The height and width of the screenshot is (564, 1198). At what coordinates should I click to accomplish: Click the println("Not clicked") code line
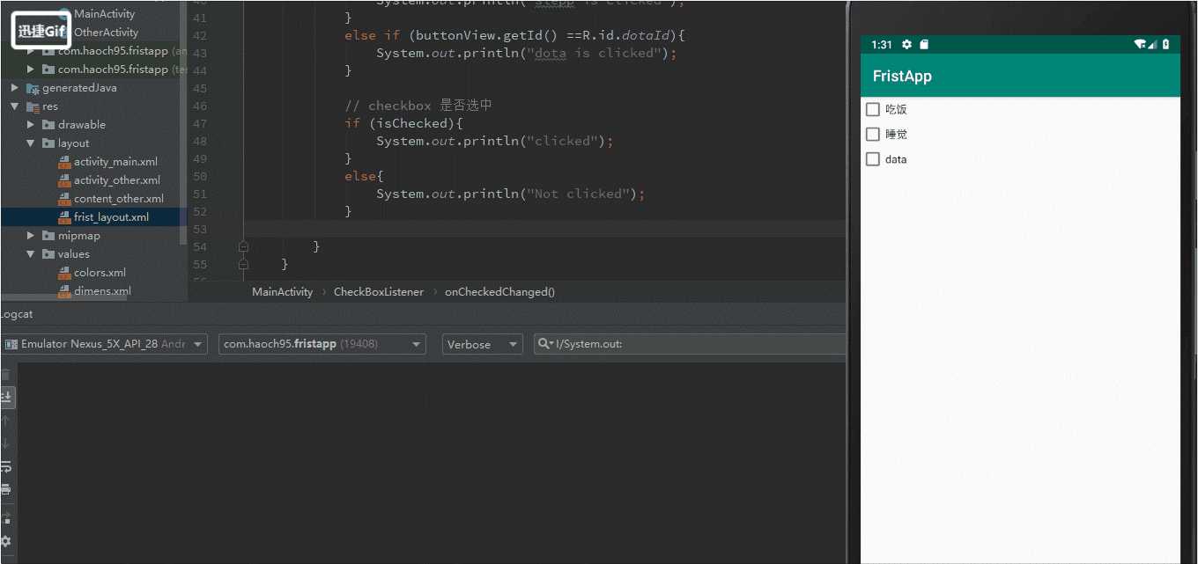click(511, 194)
